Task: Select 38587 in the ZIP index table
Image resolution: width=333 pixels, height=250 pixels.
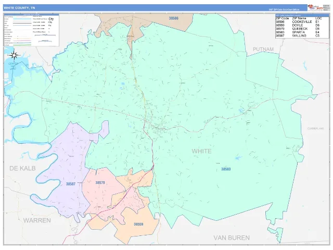Action: [x=280, y=36]
